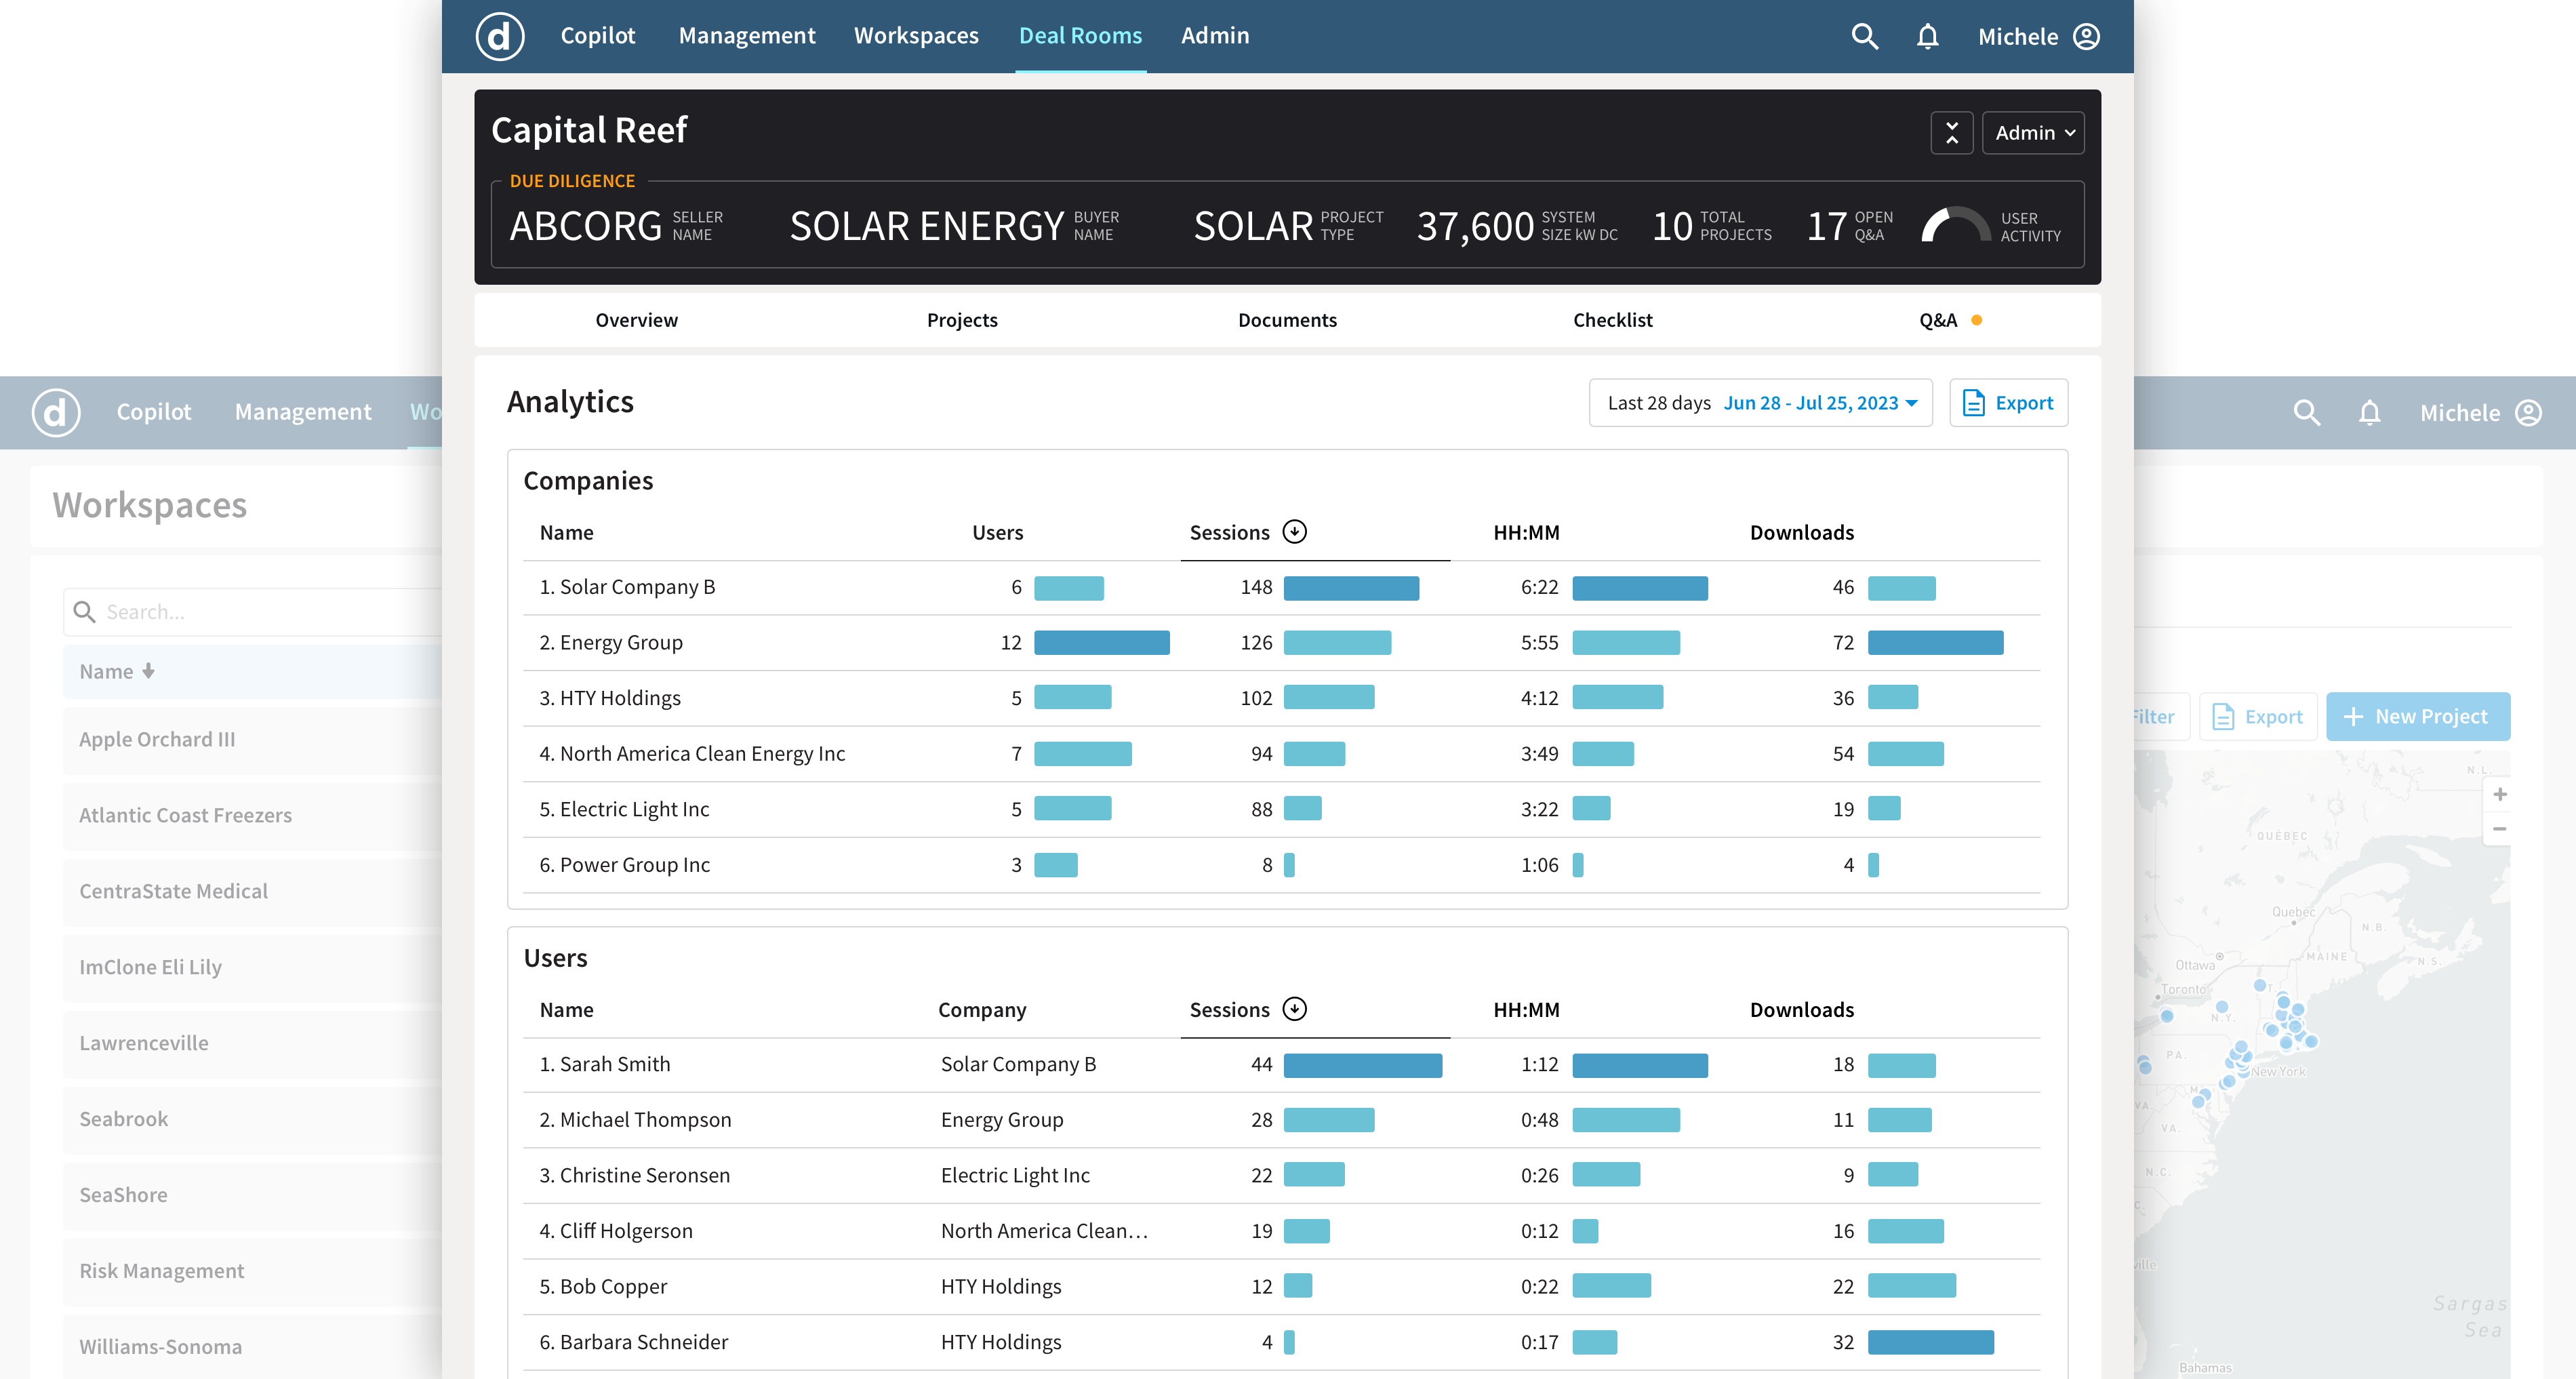Zoom in on the background map
This screenshot has width=2576, height=1379.
2499,794
